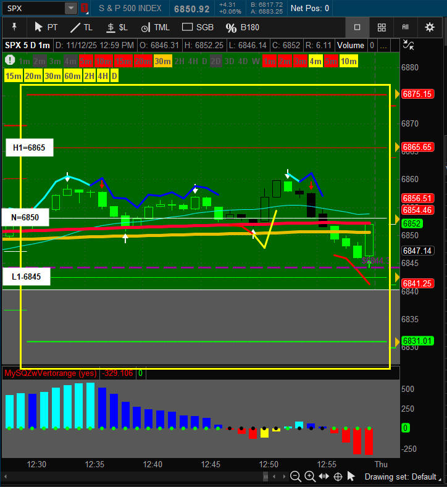Select the PT pointer tool
The width and height of the screenshot is (447, 487).
pyautogui.click(x=46, y=27)
